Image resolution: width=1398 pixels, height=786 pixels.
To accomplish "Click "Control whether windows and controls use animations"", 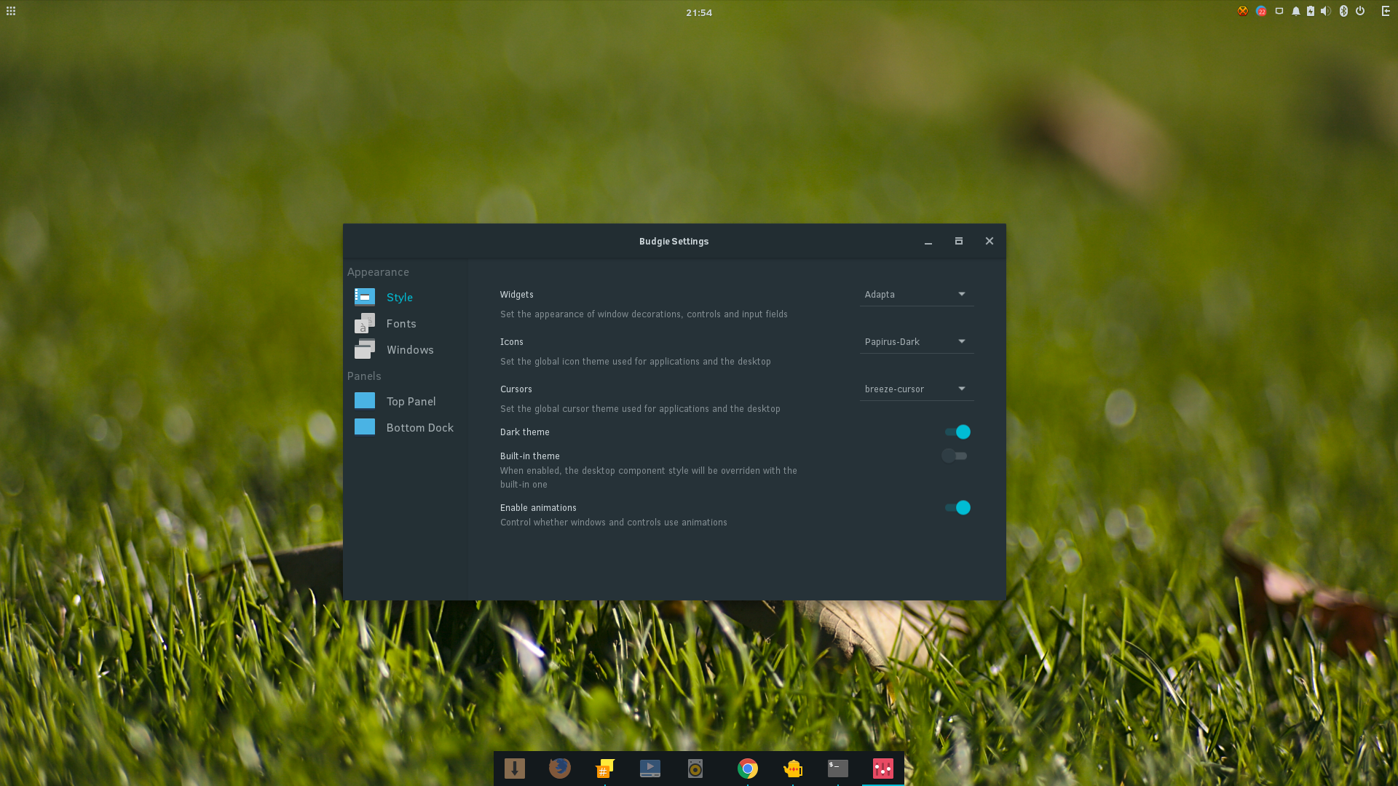I will (x=614, y=522).
